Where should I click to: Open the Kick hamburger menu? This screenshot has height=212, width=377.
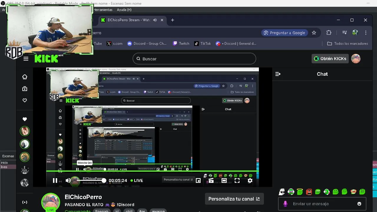coord(26,59)
